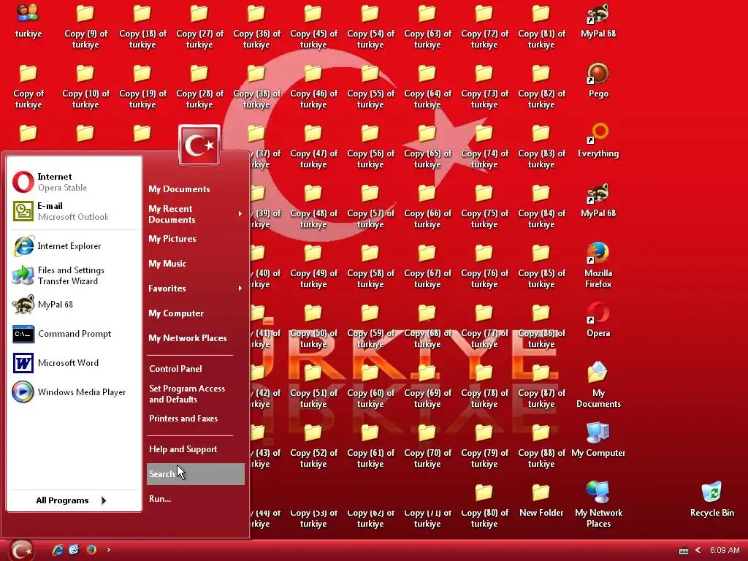Select Copy (74) of turkiye folder
748x561 pixels.
[x=484, y=145]
